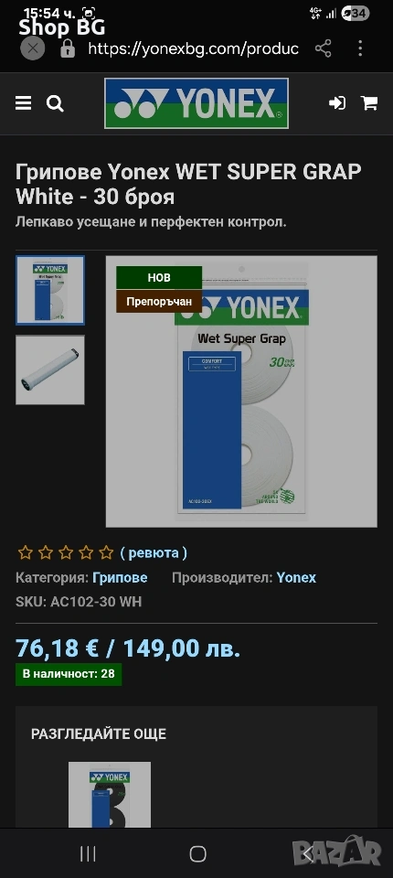Open the shopping cart icon

[x=369, y=103]
